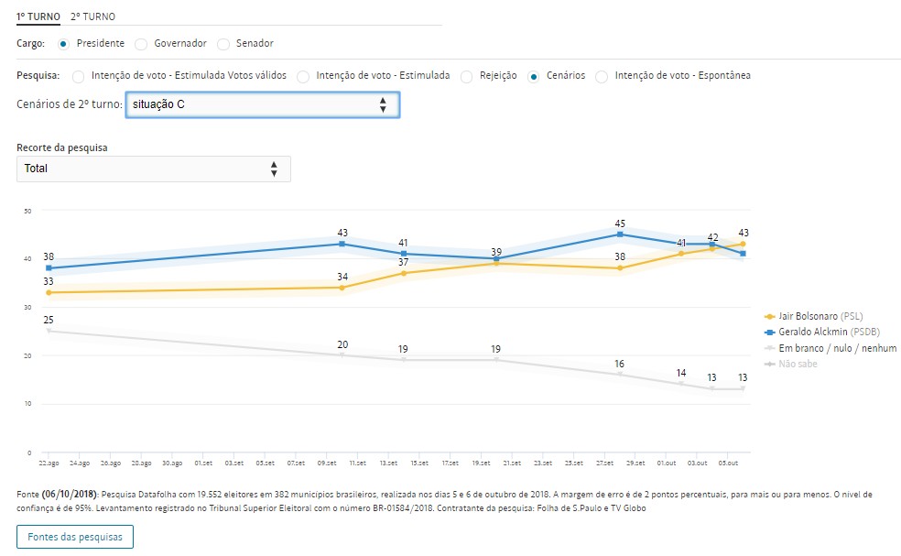Select the Presidente radio button
The image size is (901, 556).
click(x=64, y=43)
